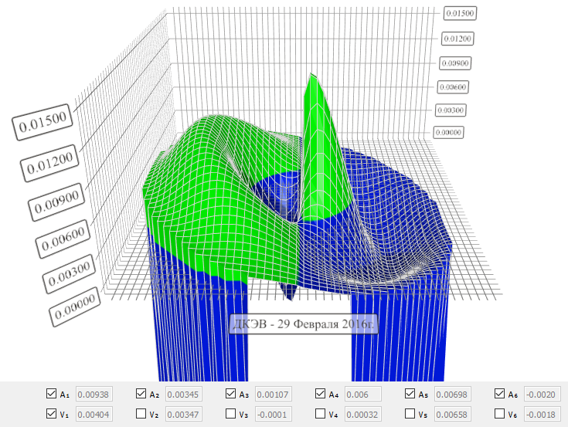Image resolution: width=568 pixels, height=427 pixels.
Task: Uncheck the A₁ checkbox
Action: pyautogui.click(x=52, y=394)
